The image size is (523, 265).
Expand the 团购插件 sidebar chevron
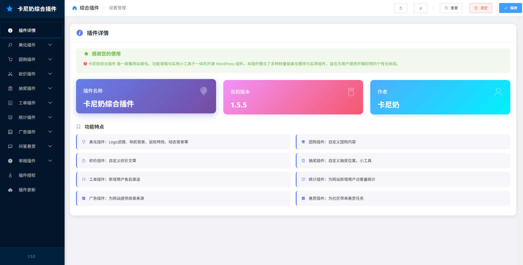tap(50, 59)
